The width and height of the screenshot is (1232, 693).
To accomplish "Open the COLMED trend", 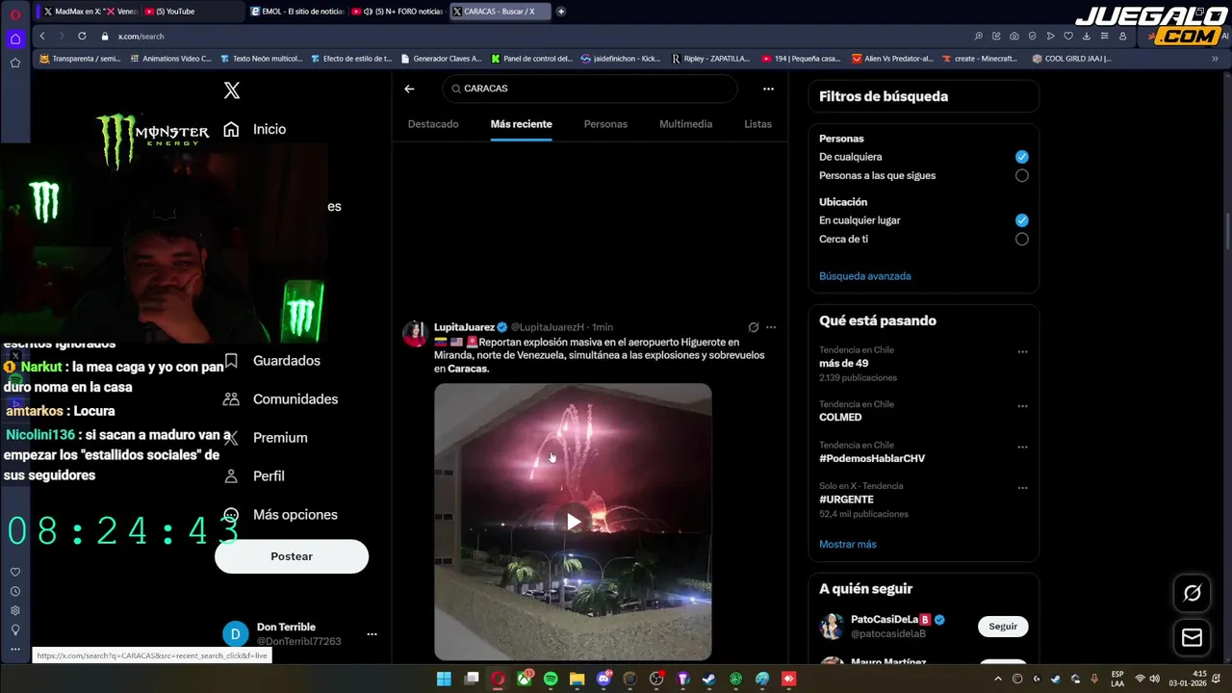I will click(840, 418).
